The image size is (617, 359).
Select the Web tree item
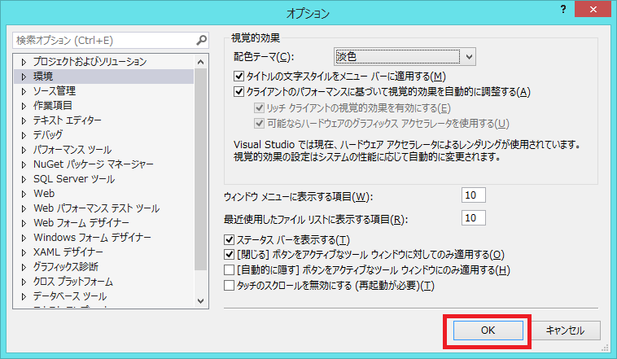point(44,194)
